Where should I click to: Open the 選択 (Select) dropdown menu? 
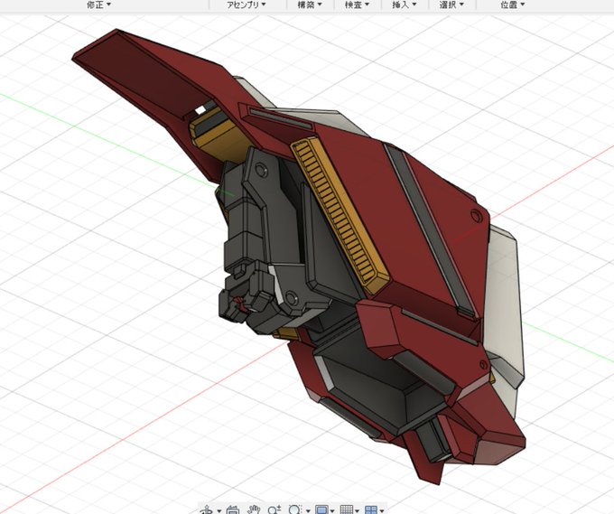point(451,5)
